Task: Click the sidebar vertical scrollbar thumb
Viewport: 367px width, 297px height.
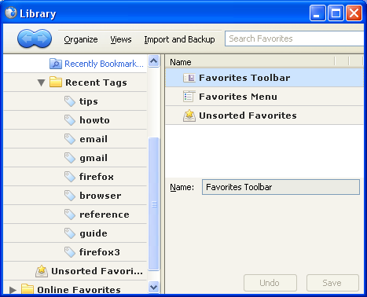Action: pos(154,203)
